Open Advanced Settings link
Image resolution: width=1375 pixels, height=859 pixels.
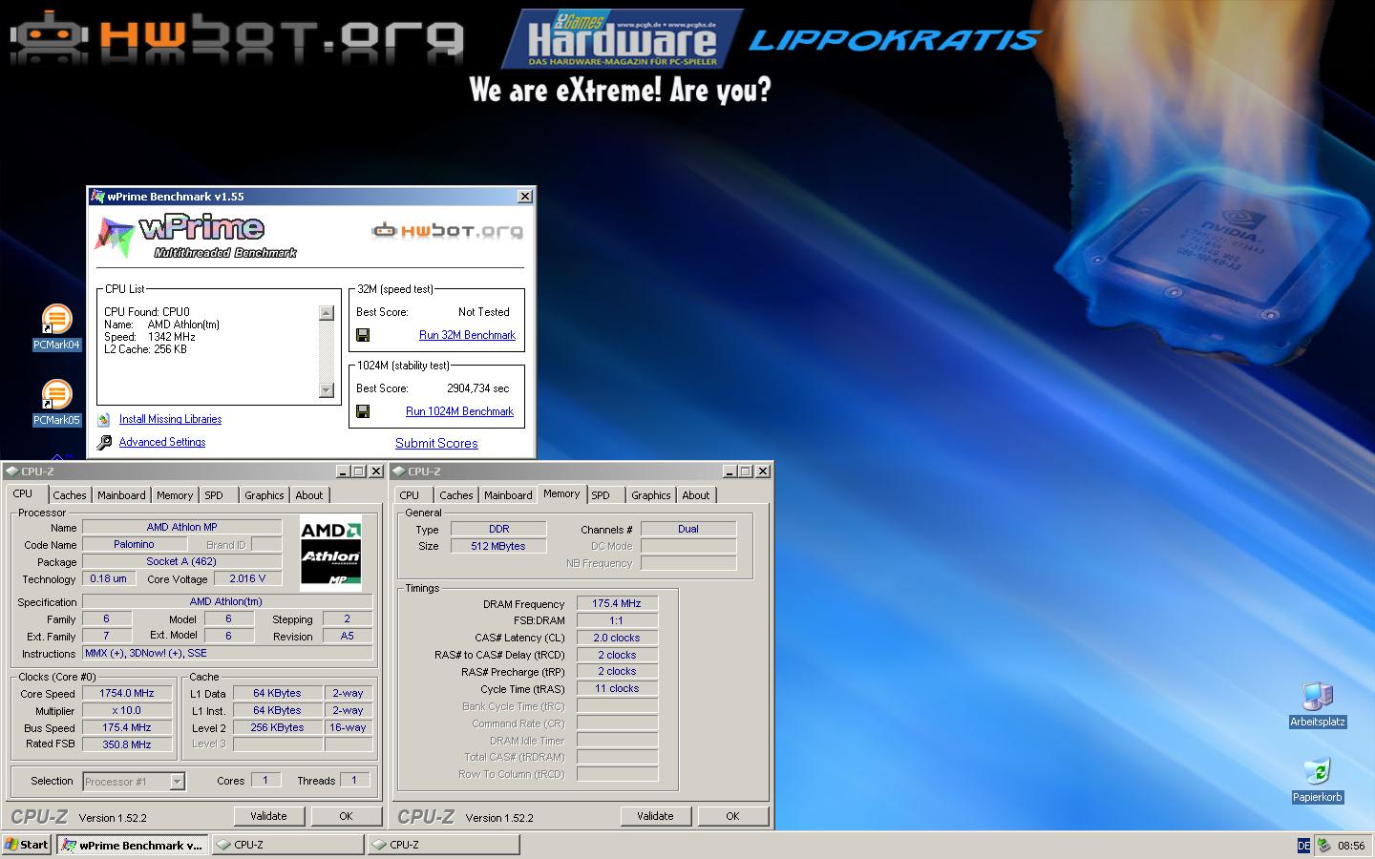[x=162, y=442]
